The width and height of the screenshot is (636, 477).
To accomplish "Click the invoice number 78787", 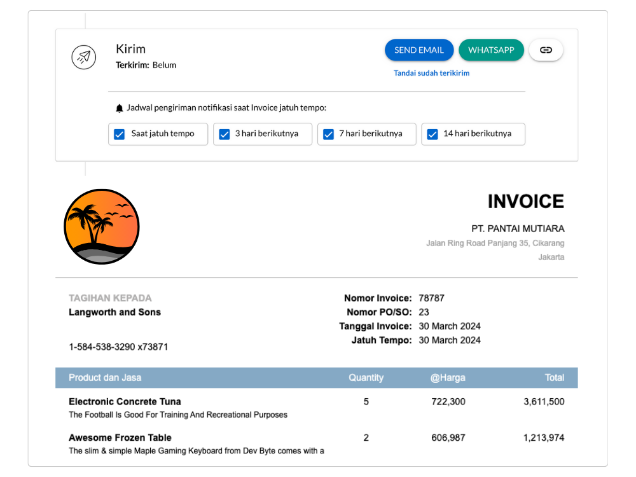I will (431, 298).
